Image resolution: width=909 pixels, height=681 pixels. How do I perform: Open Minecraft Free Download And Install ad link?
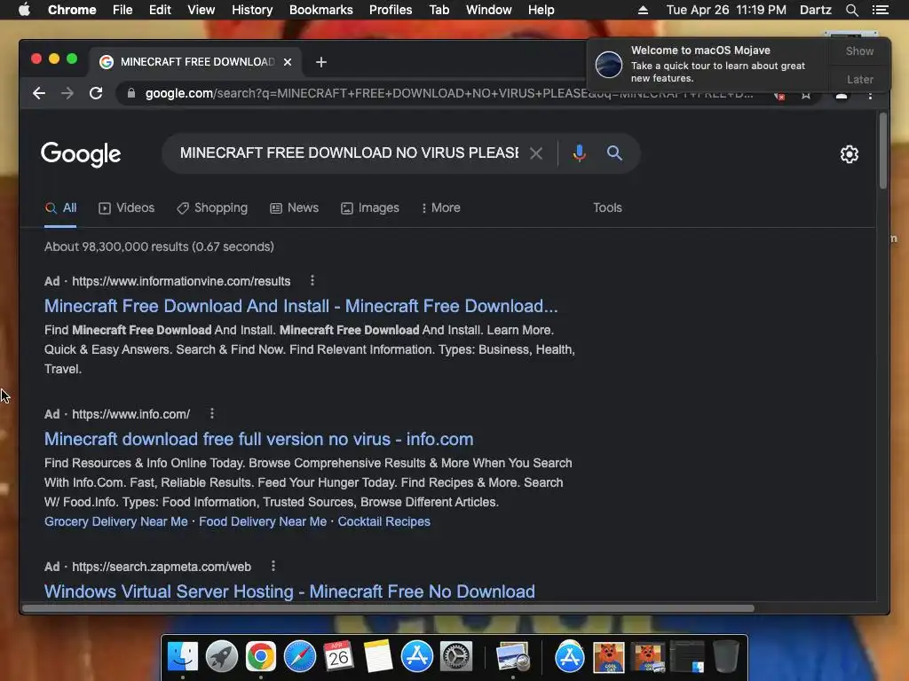coord(301,306)
